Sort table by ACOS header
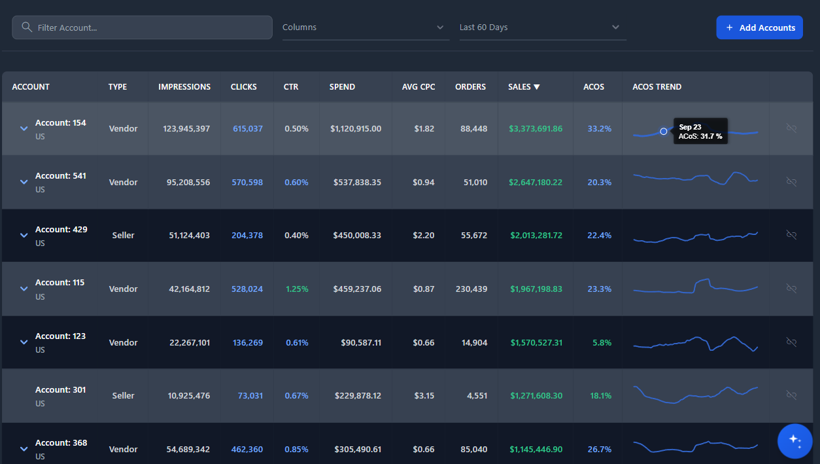This screenshot has height=464, width=820. pos(594,87)
